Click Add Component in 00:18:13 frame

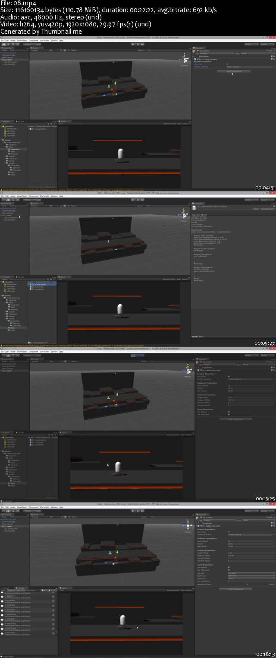[235, 589]
